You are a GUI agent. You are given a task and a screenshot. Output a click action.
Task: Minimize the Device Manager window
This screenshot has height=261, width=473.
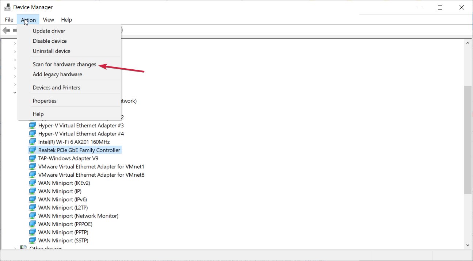point(419,7)
